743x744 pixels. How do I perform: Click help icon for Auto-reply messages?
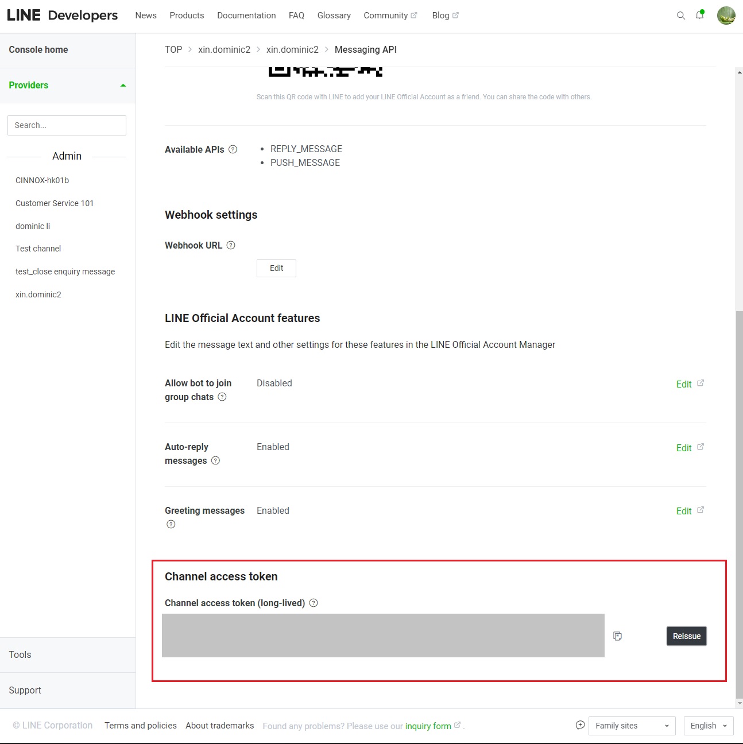[216, 460]
